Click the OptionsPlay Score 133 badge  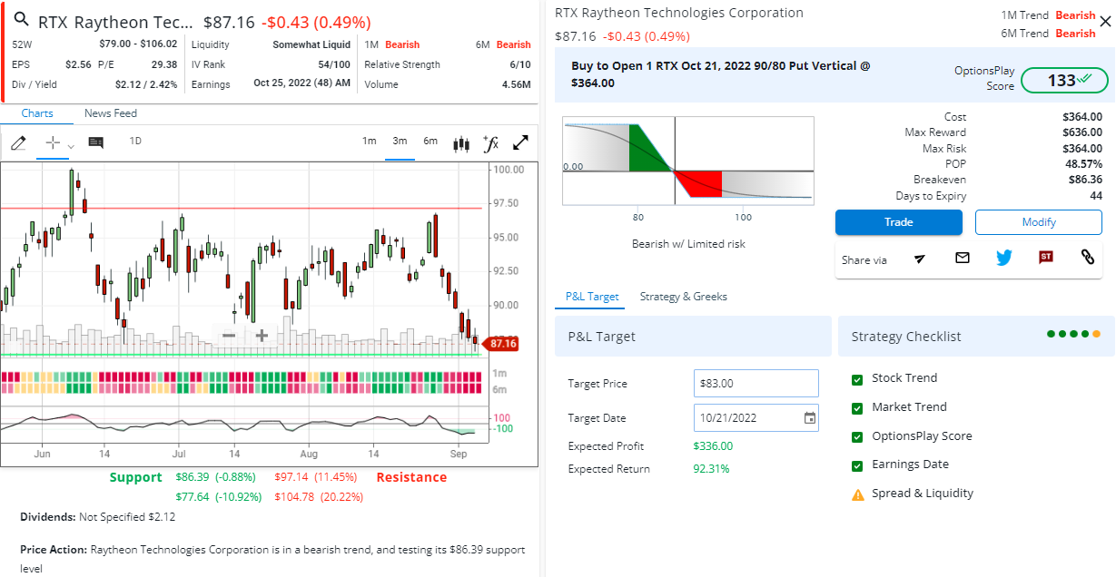coord(1064,80)
